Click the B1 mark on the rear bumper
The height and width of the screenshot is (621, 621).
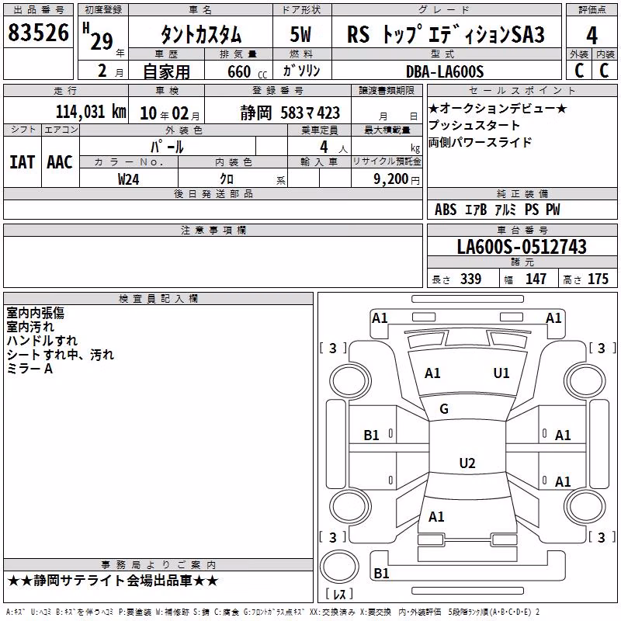coord(381,573)
